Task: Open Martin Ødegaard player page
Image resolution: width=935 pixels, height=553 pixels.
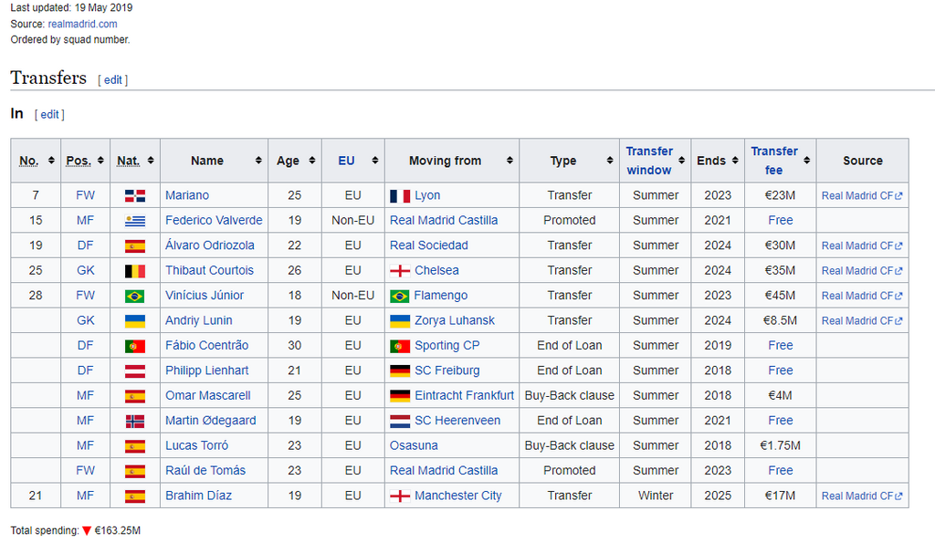Action: pos(211,421)
